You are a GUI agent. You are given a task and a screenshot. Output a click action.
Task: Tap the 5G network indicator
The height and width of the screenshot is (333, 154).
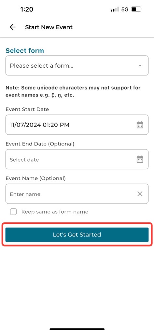coord(125,9)
